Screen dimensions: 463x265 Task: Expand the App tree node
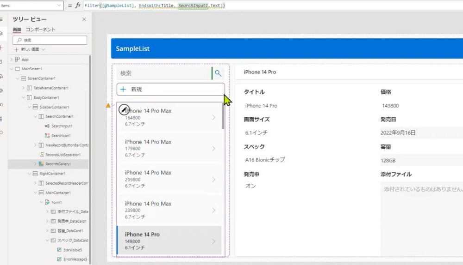11,59
